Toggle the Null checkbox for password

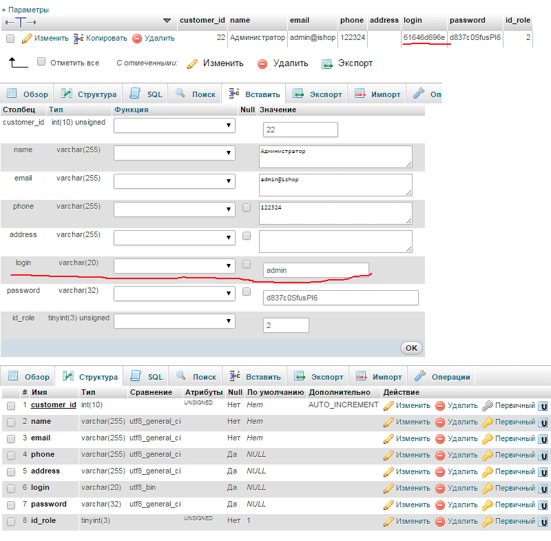247,292
